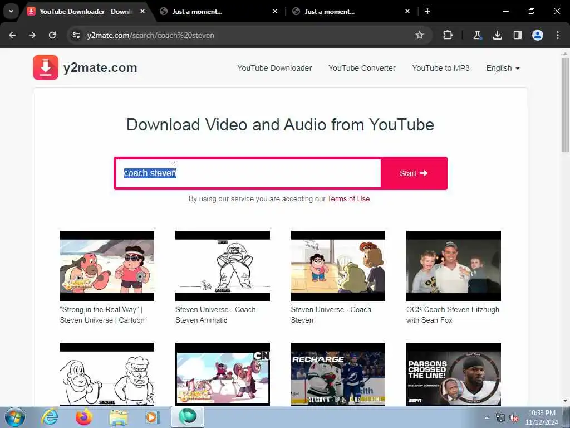Viewport: 570px width, 428px height.
Task: Open site information icon in address bar
Action: (x=76, y=35)
